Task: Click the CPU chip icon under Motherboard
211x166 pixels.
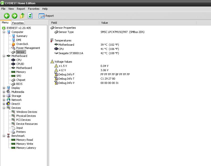Action: click(x=13, y=60)
